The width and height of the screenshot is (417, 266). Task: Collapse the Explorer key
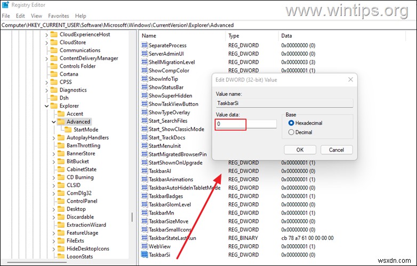point(46,106)
